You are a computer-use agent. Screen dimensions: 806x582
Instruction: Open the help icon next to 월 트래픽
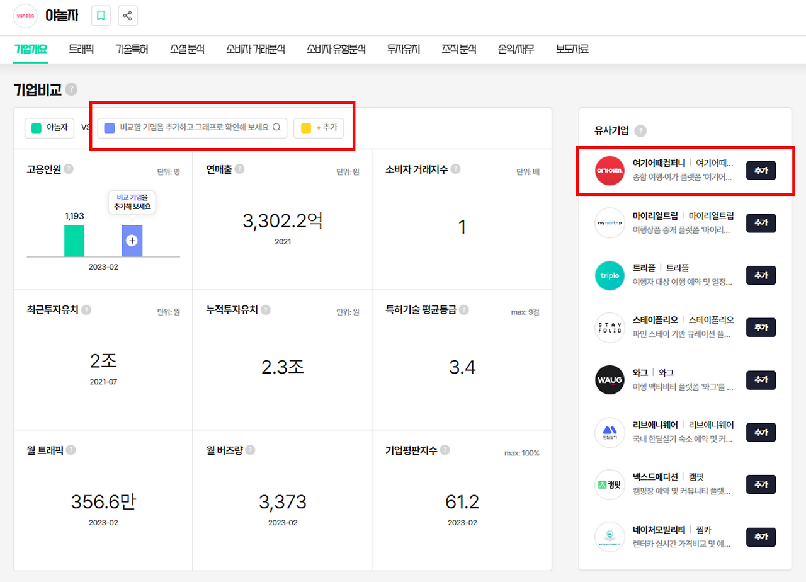[x=71, y=450]
